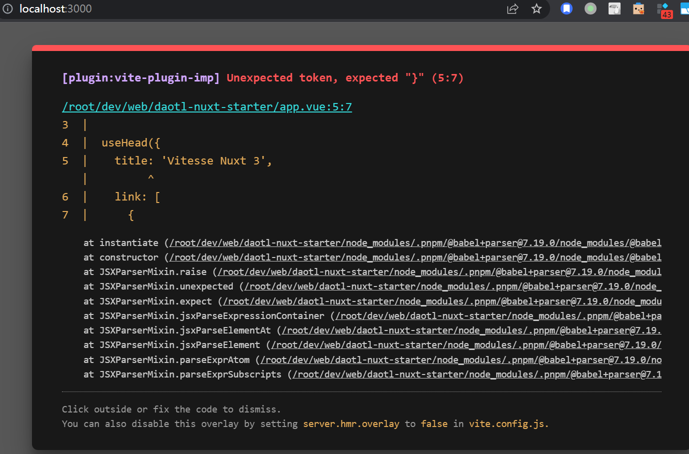Bookmark this page using the star icon
The width and height of the screenshot is (689, 454).
coord(537,8)
